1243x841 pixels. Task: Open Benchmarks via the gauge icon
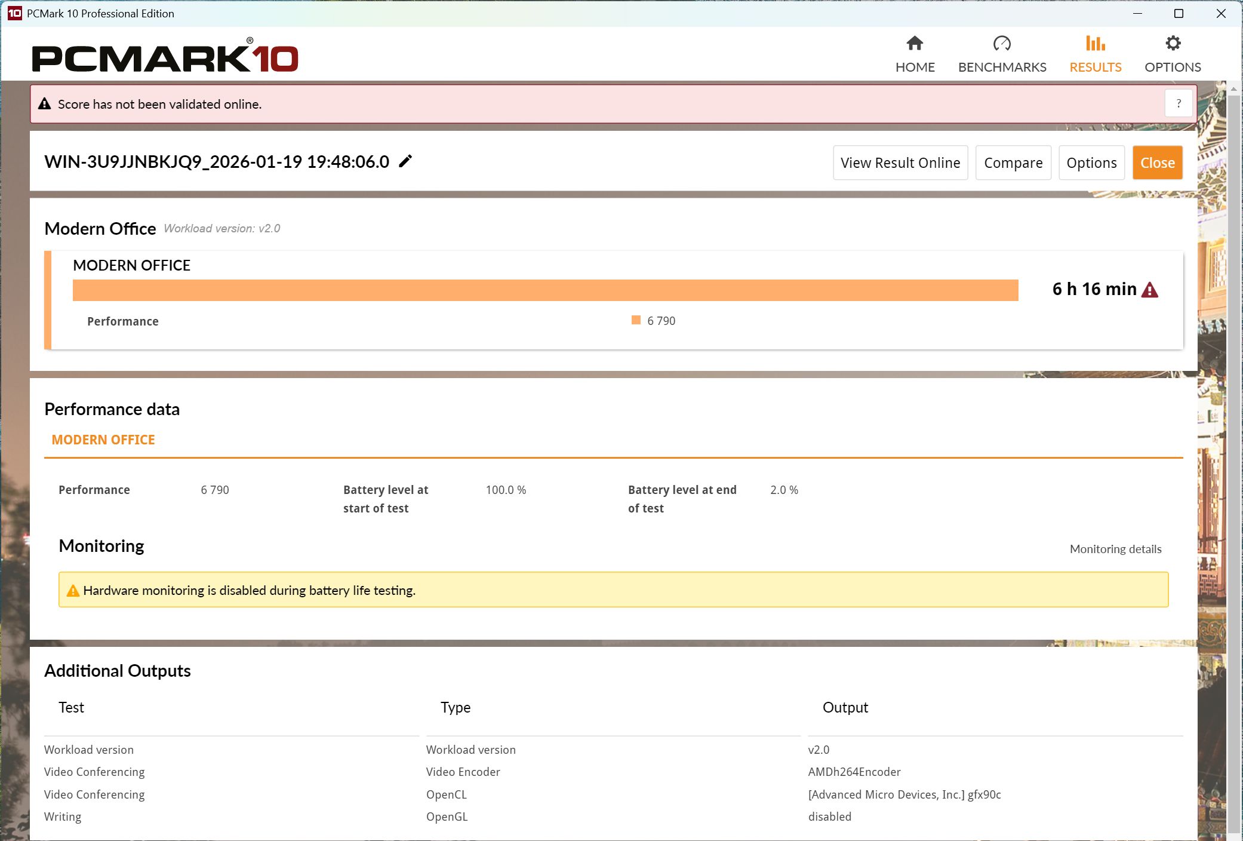pos(1002,43)
